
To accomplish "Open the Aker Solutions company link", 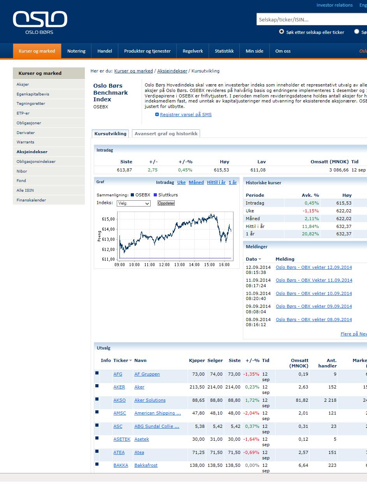I will click(x=150, y=400).
